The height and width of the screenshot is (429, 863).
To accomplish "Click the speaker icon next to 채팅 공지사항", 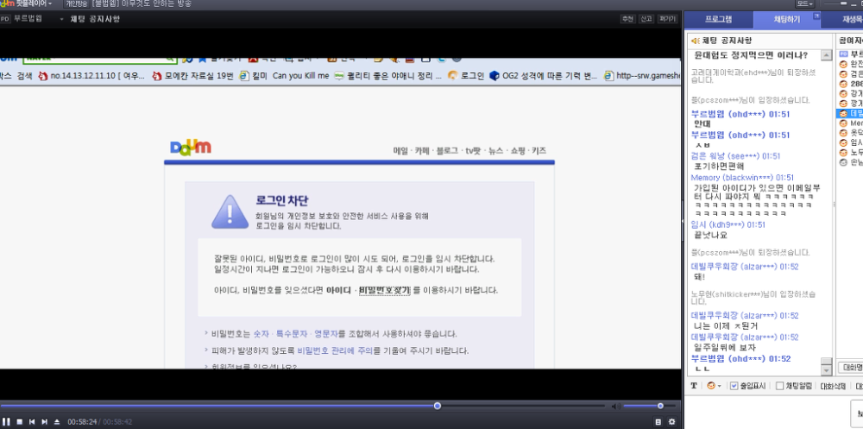I will click(x=696, y=41).
